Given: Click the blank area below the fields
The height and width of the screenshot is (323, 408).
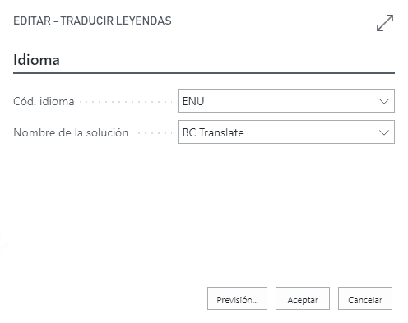Looking at the screenshot, I should click(x=204, y=214).
